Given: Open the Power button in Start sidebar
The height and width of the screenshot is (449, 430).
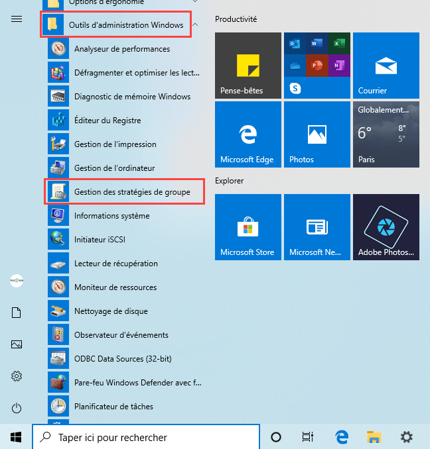Looking at the screenshot, I should tap(17, 408).
